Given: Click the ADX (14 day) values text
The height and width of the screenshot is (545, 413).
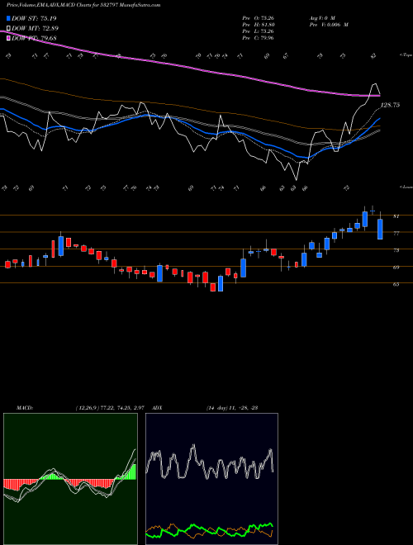Looking at the screenshot, I should tap(232, 408).
